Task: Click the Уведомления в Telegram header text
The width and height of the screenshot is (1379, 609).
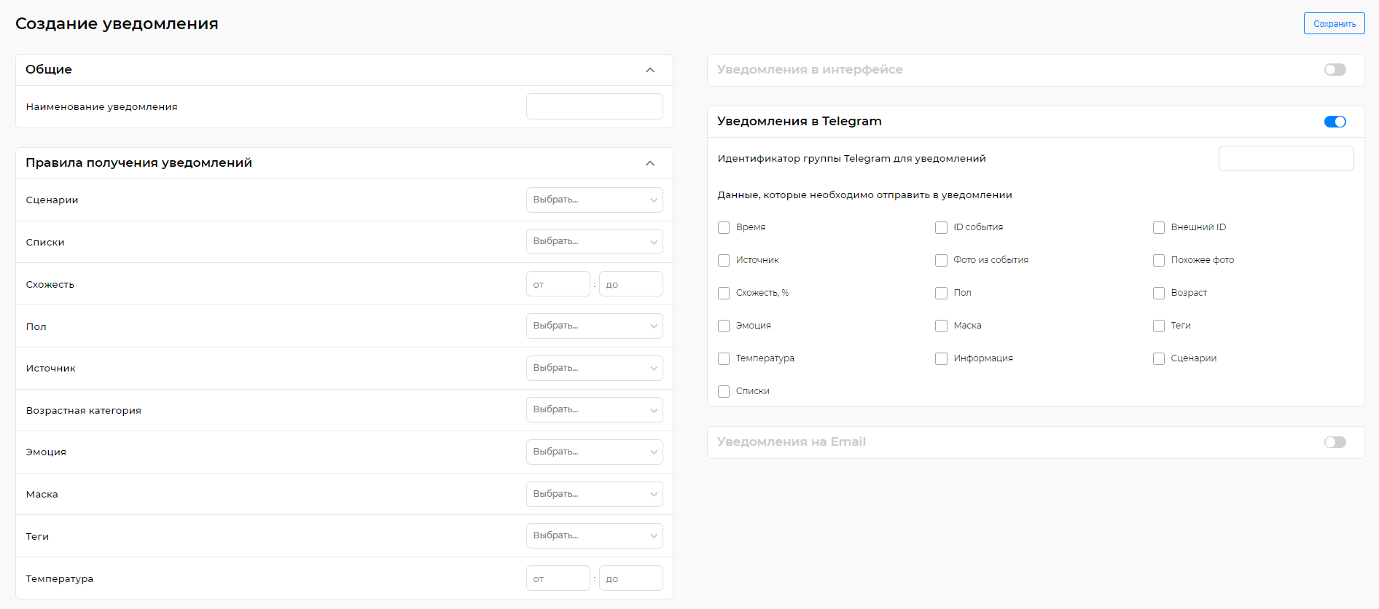Action: (x=800, y=121)
